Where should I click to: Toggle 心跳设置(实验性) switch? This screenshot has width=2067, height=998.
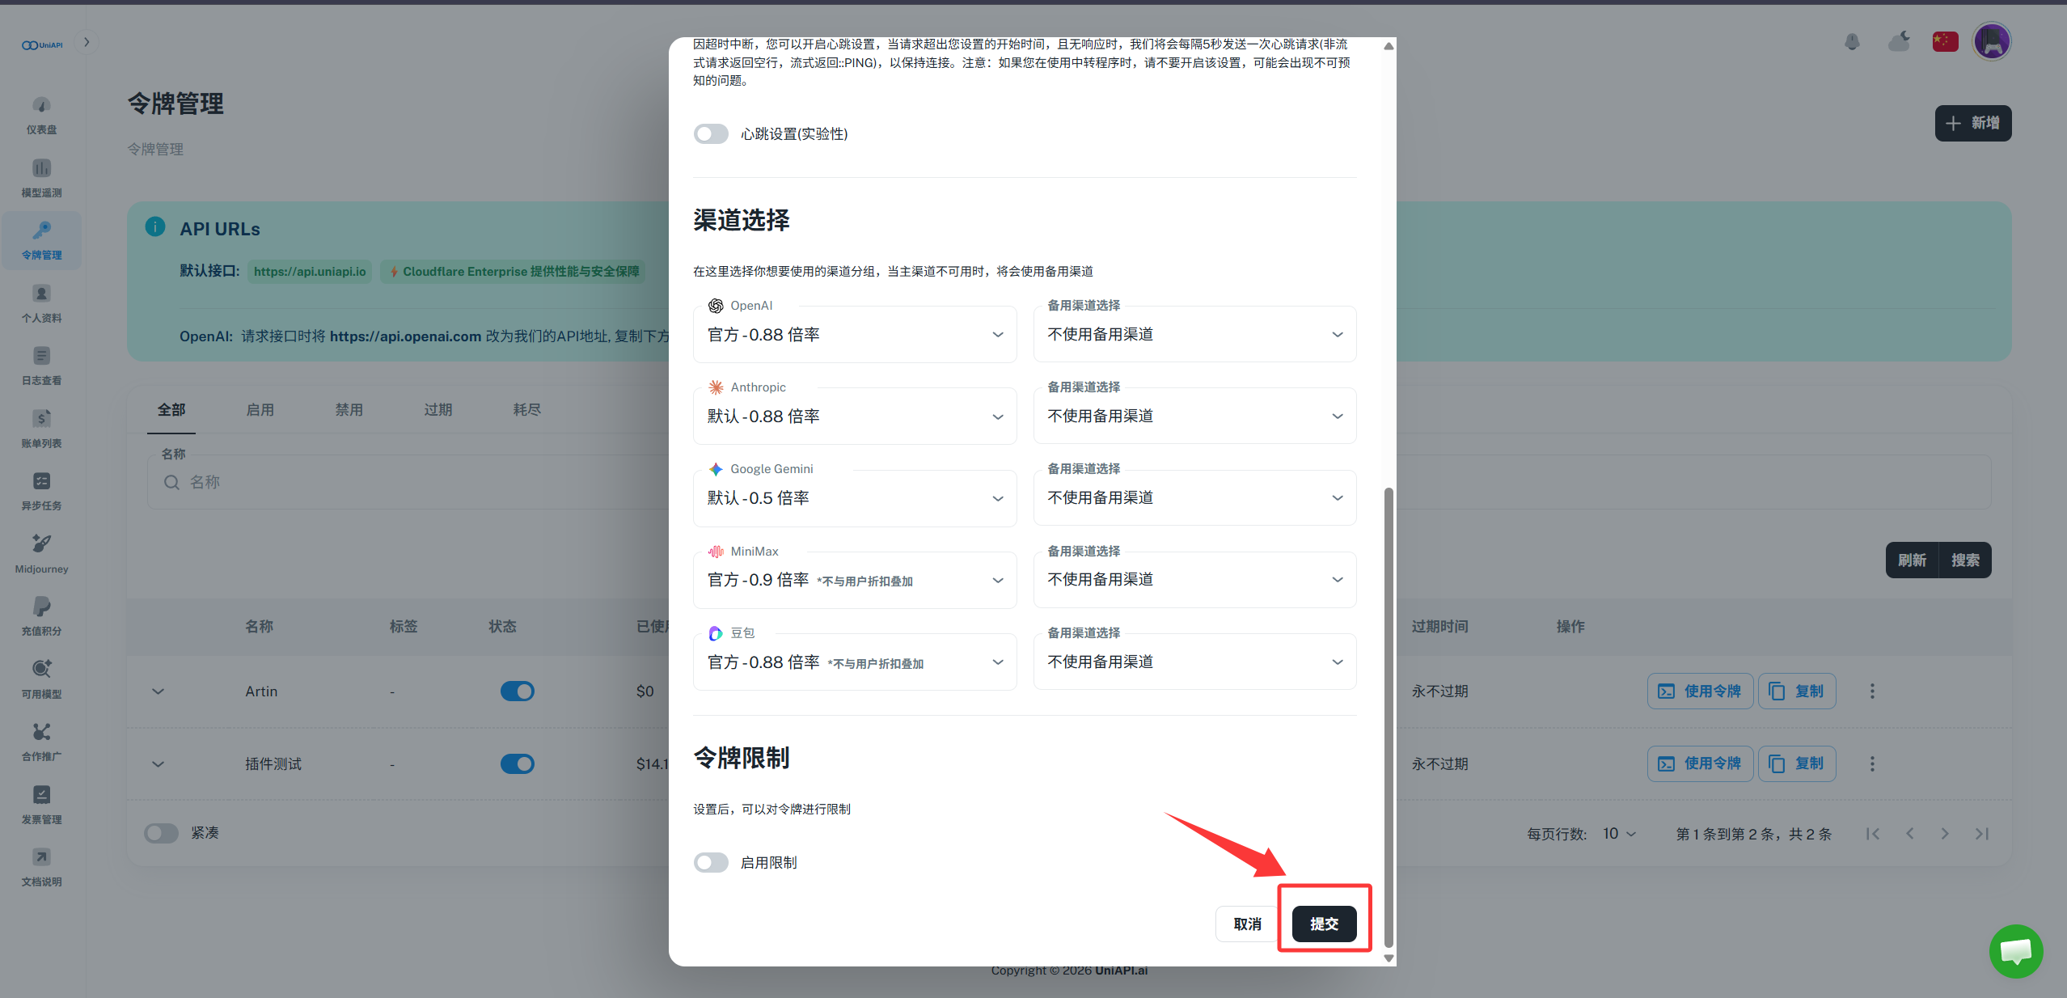[x=711, y=134]
